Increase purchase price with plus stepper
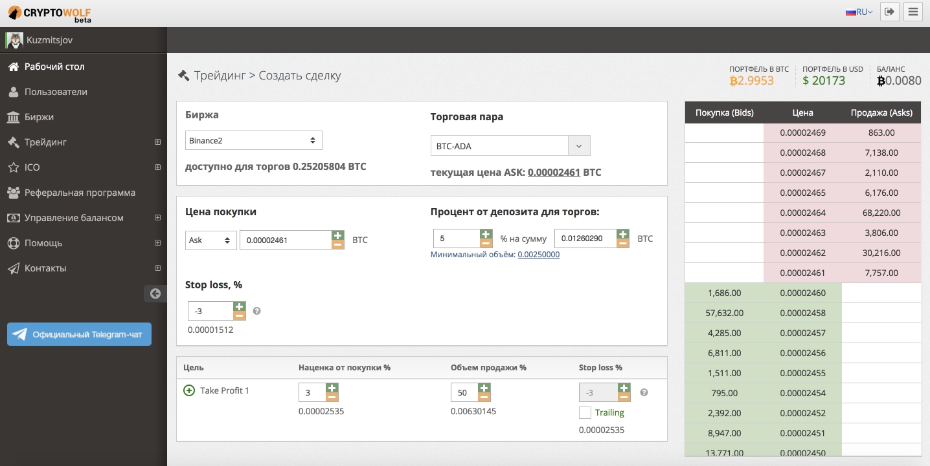 click(337, 235)
